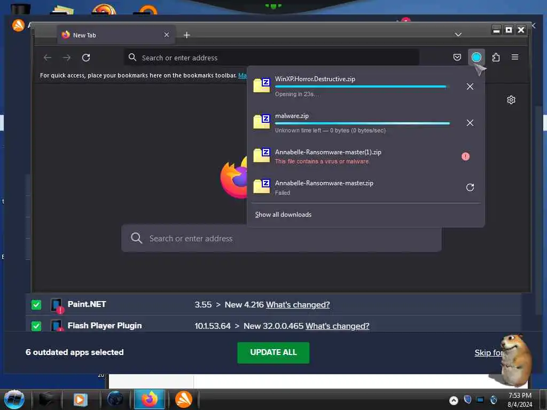The image size is (547, 410).
Task: Click the globe icon in the taskbar
Action: [115, 399]
